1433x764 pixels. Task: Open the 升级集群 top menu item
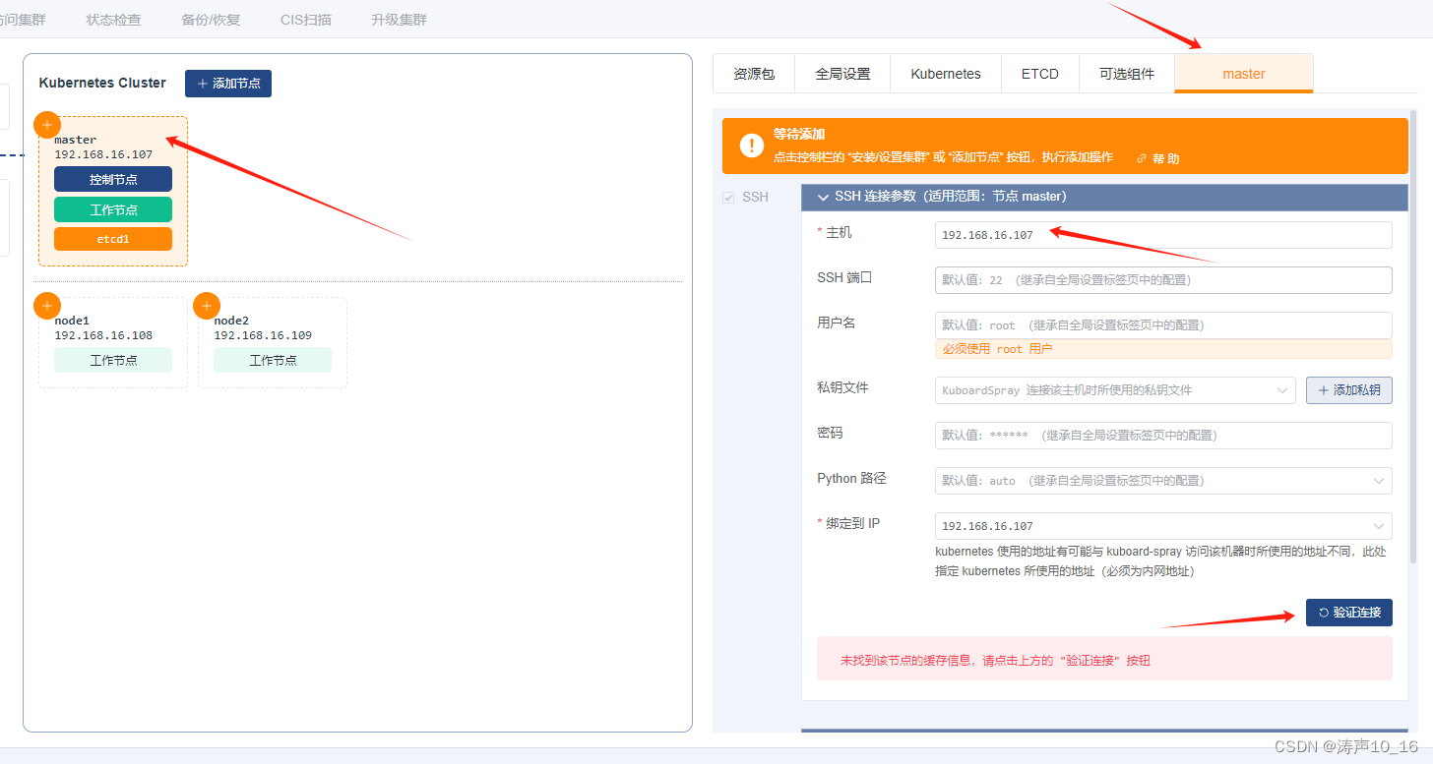[x=400, y=20]
